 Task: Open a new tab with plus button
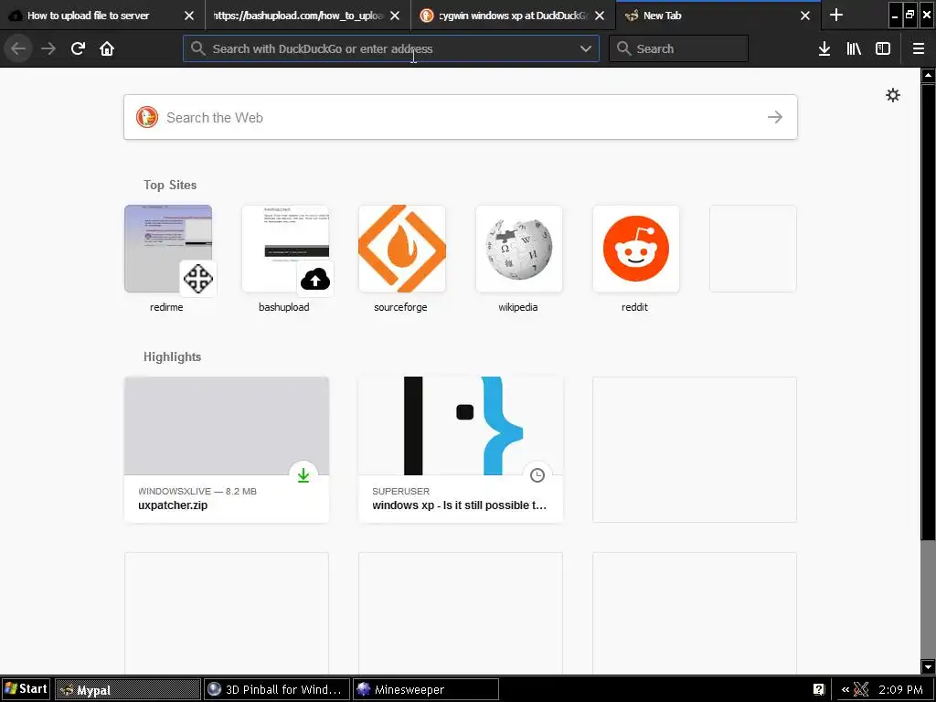point(836,15)
